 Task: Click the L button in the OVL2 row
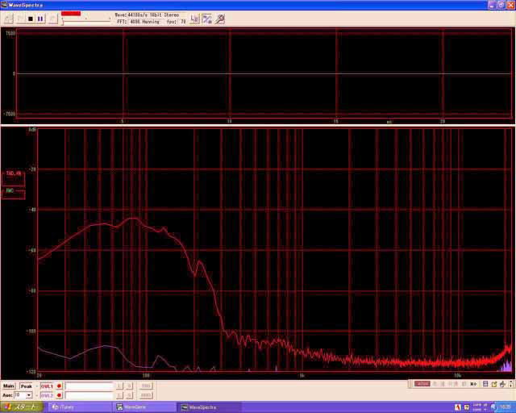pyautogui.click(x=119, y=395)
